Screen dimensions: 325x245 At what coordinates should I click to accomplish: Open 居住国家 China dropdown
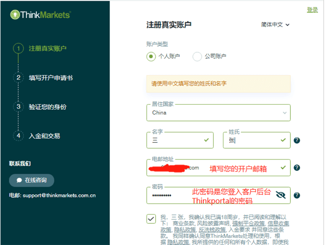click(218, 113)
